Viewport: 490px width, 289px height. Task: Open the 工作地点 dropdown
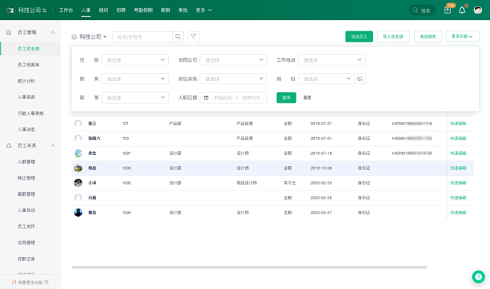[x=331, y=60]
